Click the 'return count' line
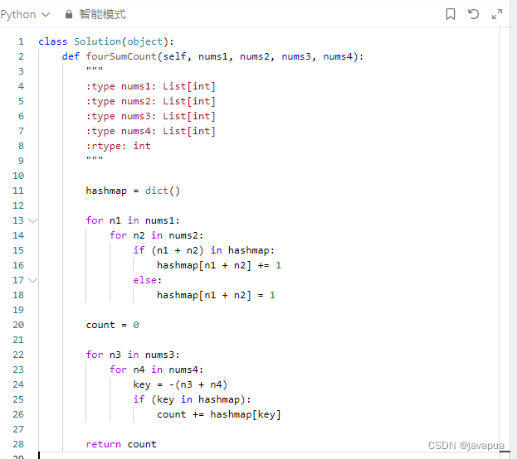 (121, 444)
